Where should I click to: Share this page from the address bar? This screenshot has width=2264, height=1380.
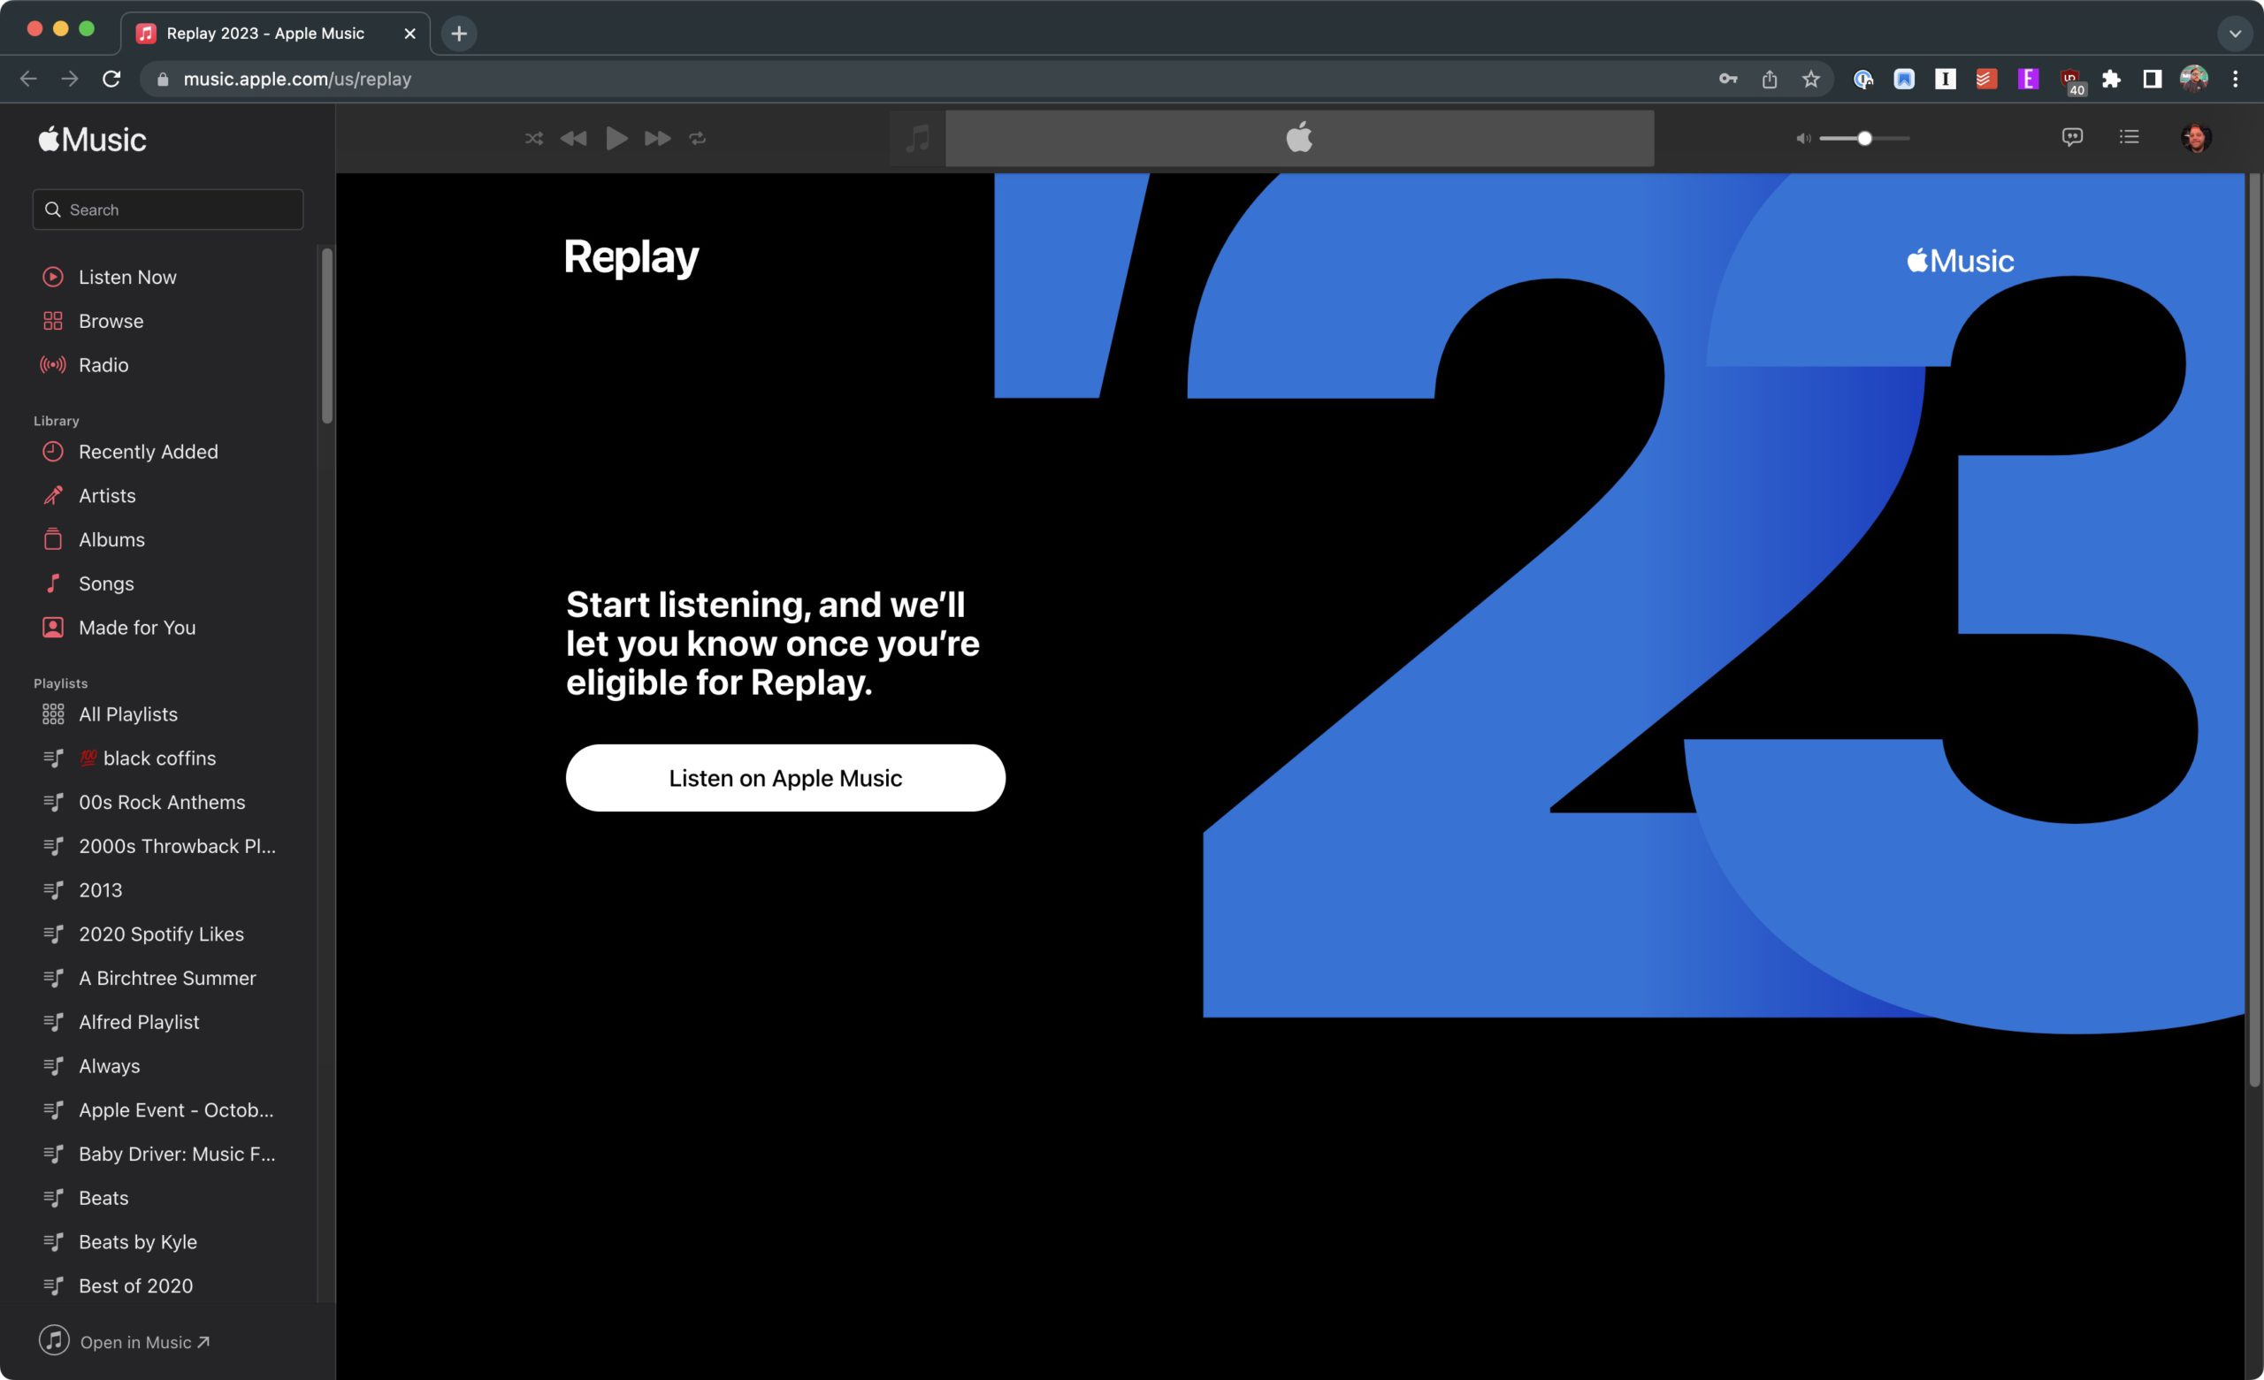pos(1770,79)
